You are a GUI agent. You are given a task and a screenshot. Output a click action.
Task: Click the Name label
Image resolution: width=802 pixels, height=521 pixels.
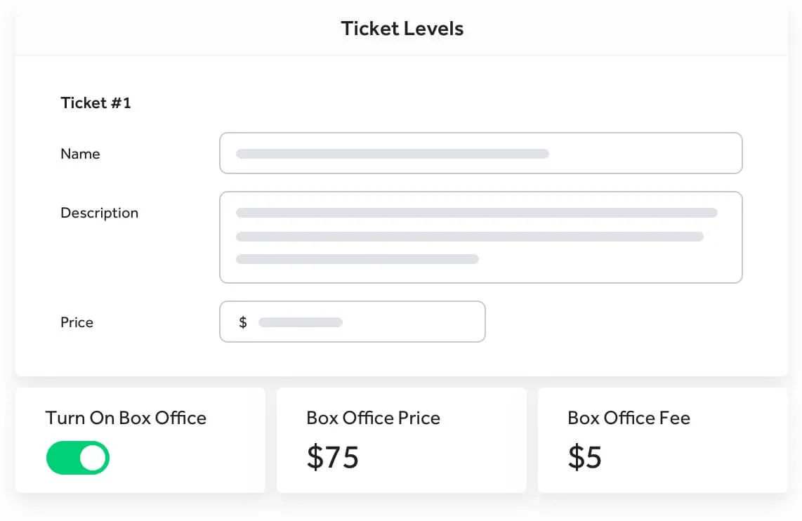[x=80, y=154]
